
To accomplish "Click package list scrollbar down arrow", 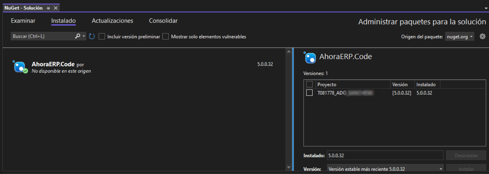I will tap(289, 168).
